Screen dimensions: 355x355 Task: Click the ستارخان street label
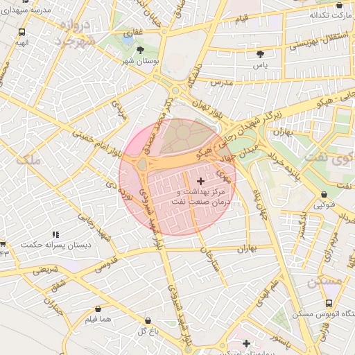pyautogui.click(x=209, y=259)
